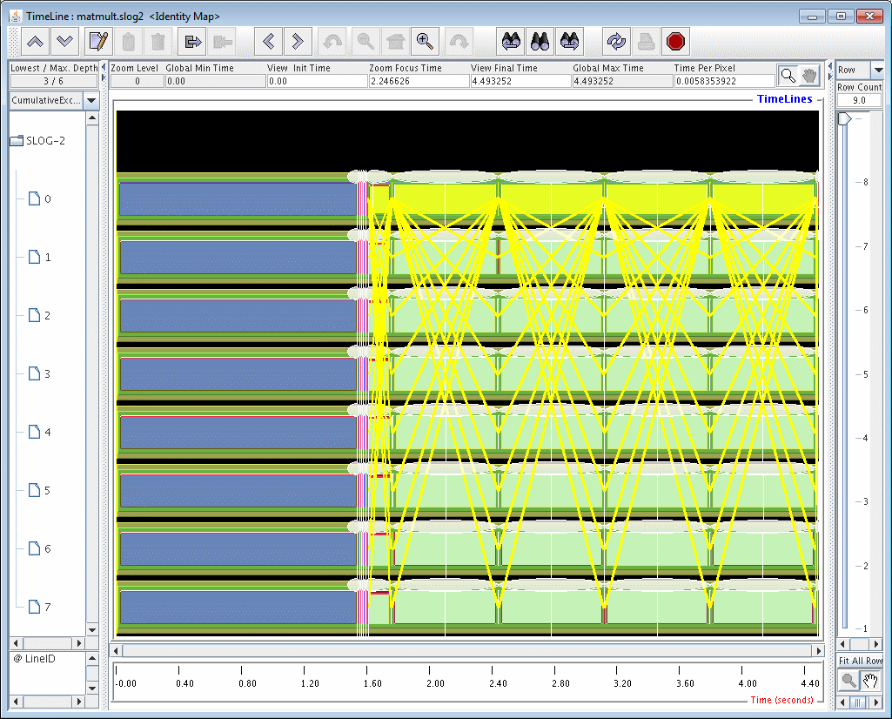Click timeline horizontal scrollbar right arrow
The image size is (892, 719).
point(819,651)
